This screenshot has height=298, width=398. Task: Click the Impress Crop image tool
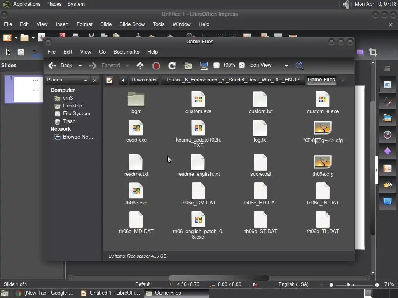pyautogui.click(x=373, y=52)
